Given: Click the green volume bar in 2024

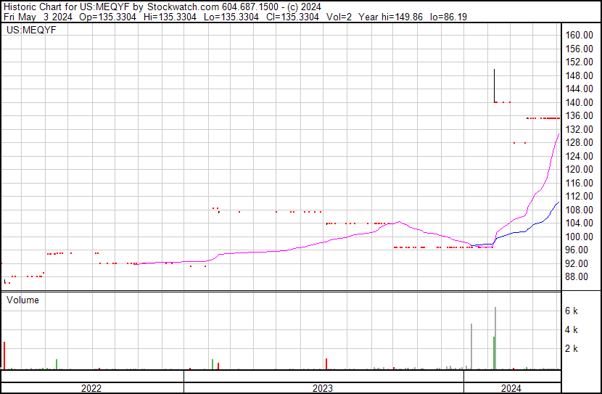Looking at the screenshot, I should (x=494, y=353).
